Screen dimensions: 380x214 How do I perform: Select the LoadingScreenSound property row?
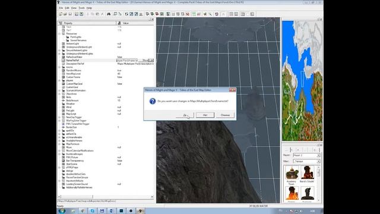[x=106, y=184]
